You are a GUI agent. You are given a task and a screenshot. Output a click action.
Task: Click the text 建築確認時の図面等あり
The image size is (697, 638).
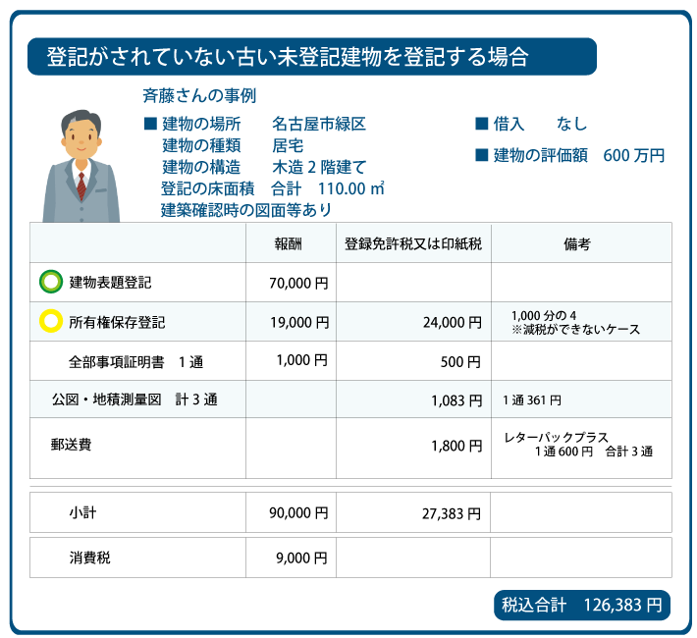(246, 210)
